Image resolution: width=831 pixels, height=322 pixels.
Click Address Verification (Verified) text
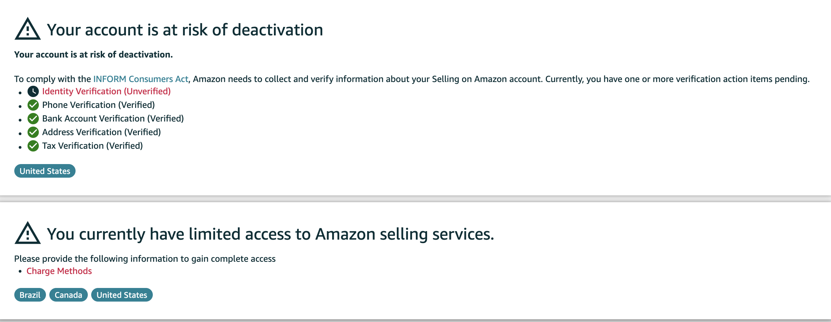[101, 132]
